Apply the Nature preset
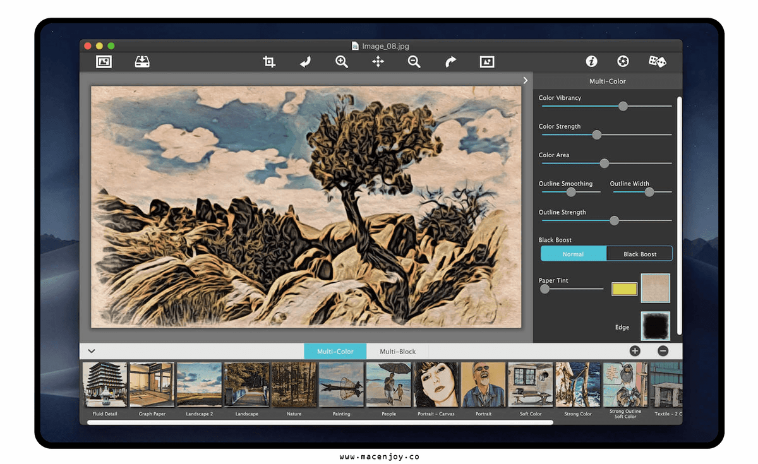758x464 pixels. point(294,384)
